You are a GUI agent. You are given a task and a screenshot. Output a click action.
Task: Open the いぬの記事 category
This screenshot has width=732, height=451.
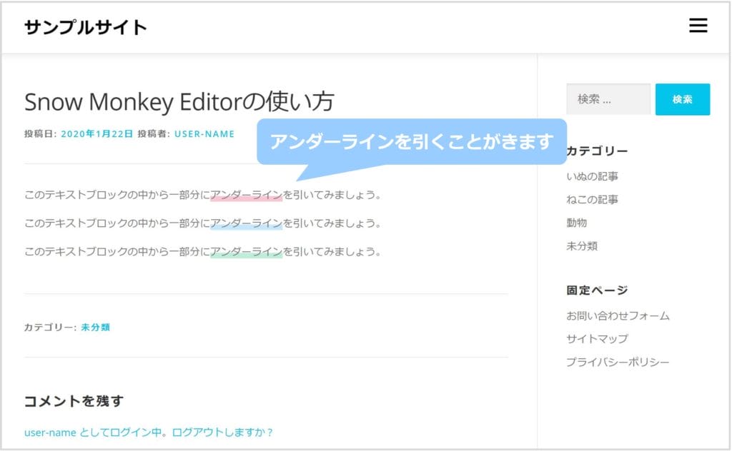[x=592, y=176]
